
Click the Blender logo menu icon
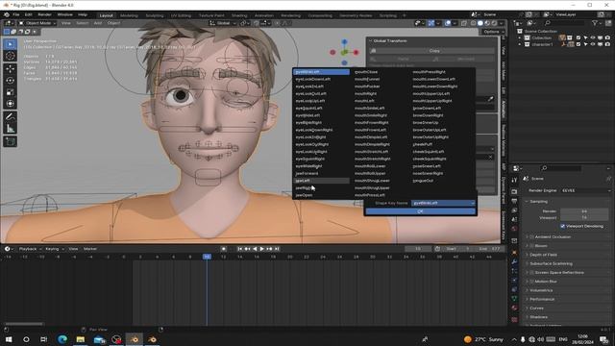click(x=7, y=14)
